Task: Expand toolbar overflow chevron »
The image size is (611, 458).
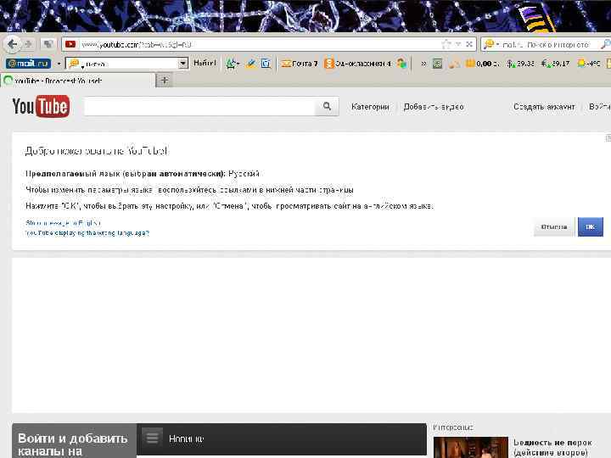Action: tap(423, 64)
